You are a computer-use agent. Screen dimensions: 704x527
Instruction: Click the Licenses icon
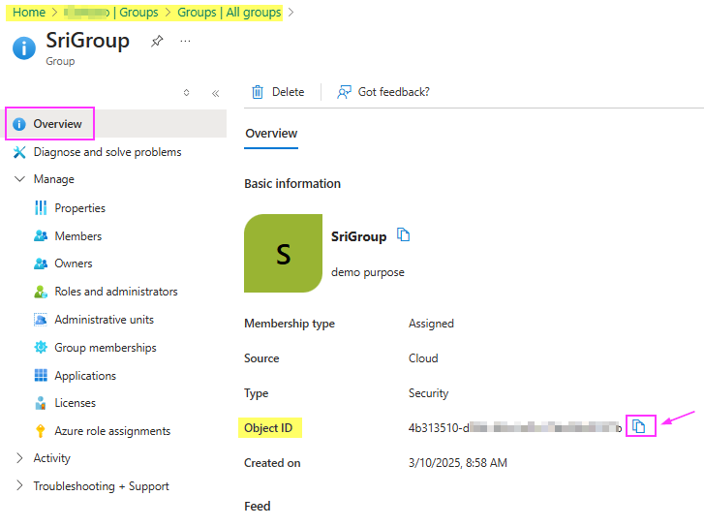click(41, 403)
